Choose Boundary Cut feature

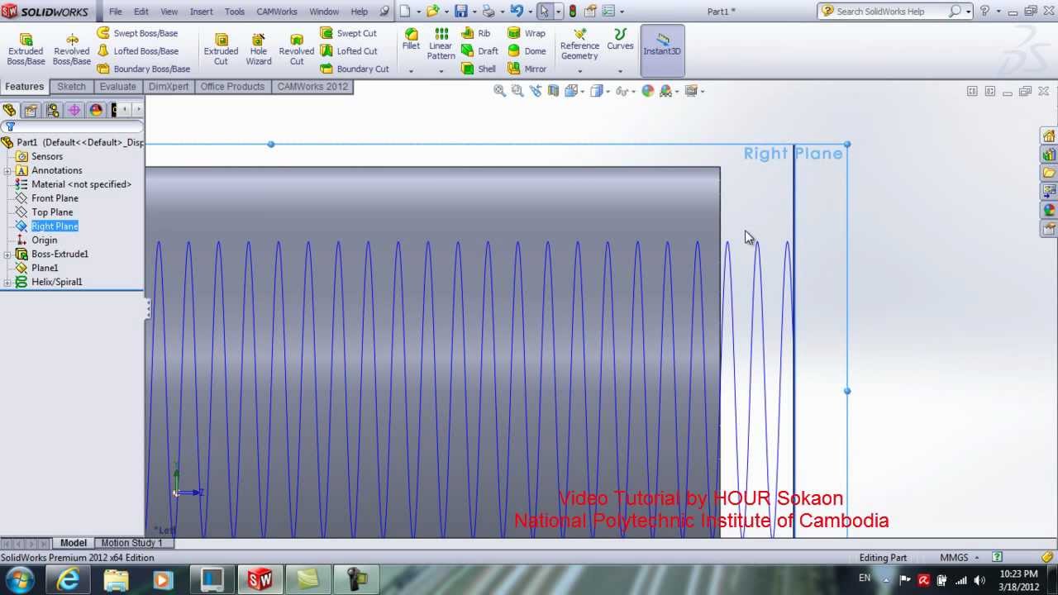(x=355, y=69)
